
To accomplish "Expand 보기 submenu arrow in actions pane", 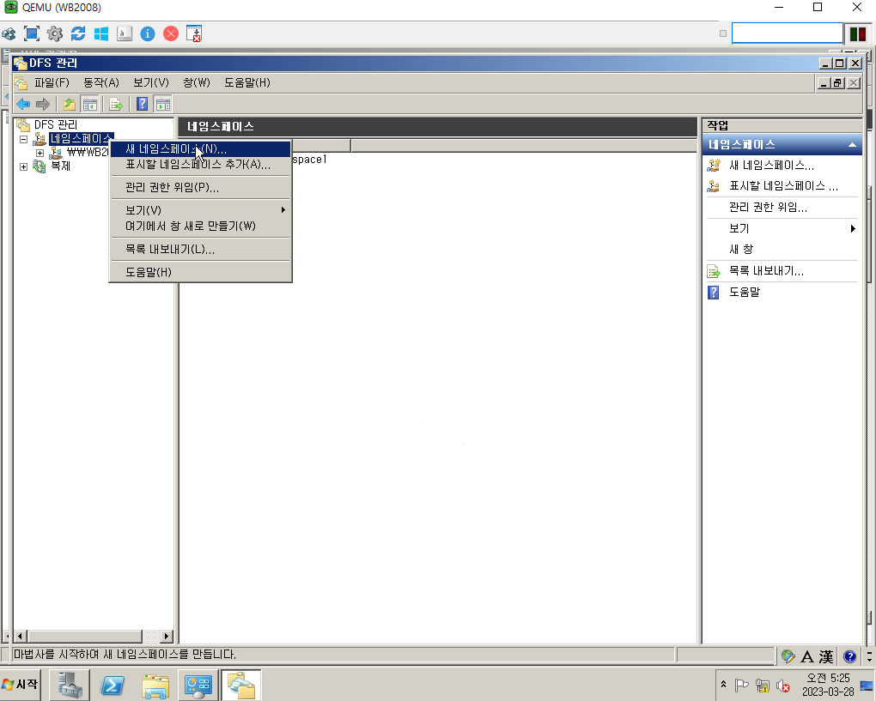I will [853, 228].
